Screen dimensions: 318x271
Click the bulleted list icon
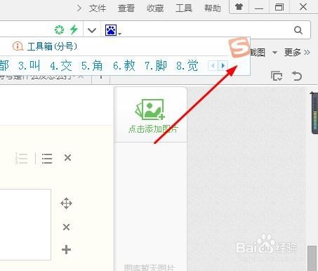coord(47,159)
